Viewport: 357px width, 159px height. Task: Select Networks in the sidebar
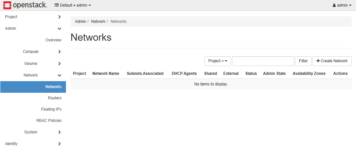[x=53, y=87]
